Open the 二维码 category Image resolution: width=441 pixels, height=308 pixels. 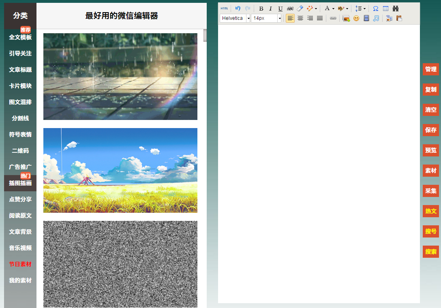[20, 151]
